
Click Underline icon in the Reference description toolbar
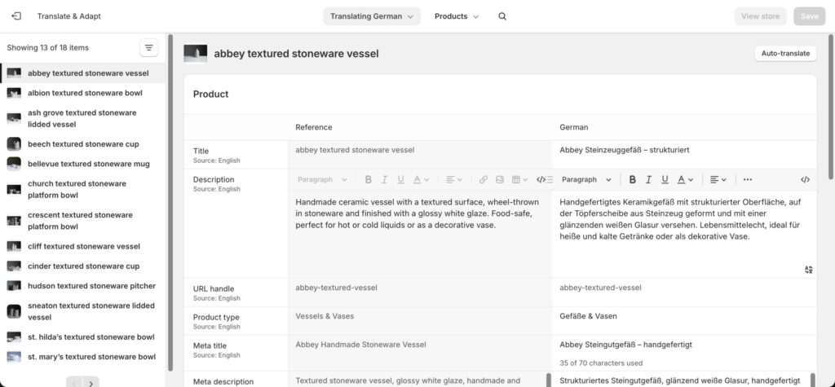400,180
